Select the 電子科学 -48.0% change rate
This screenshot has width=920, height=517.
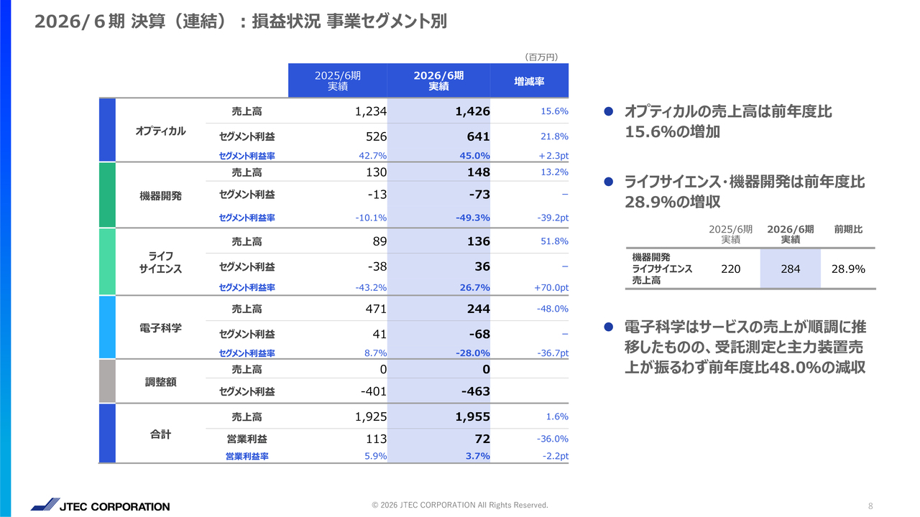click(x=553, y=309)
